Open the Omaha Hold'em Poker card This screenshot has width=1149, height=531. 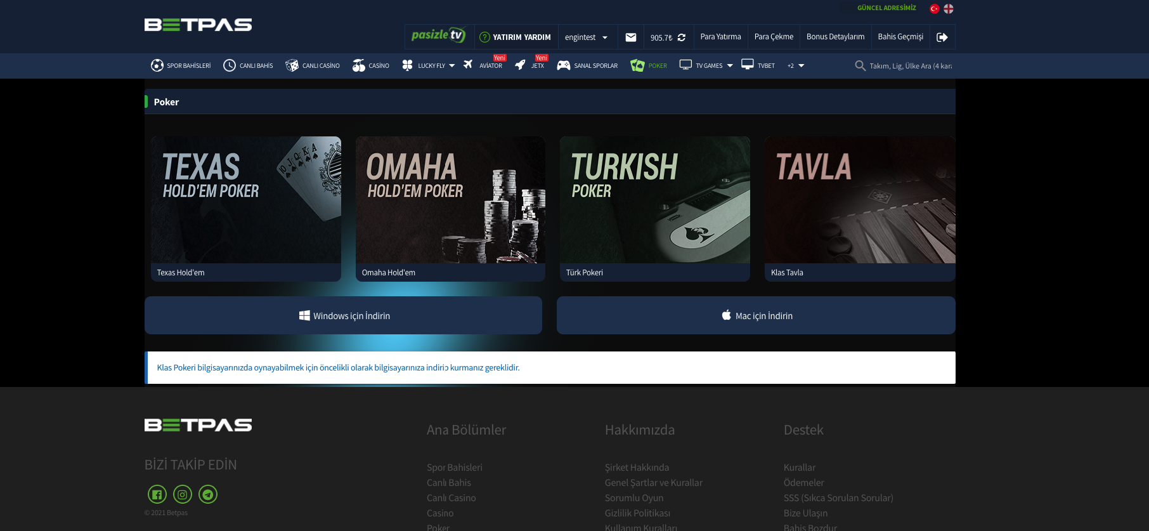tap(450, 200)
